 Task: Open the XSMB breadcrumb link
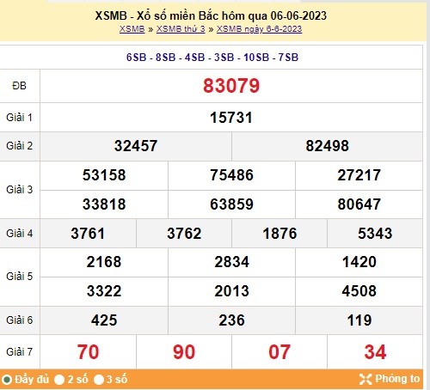point(132,29)
